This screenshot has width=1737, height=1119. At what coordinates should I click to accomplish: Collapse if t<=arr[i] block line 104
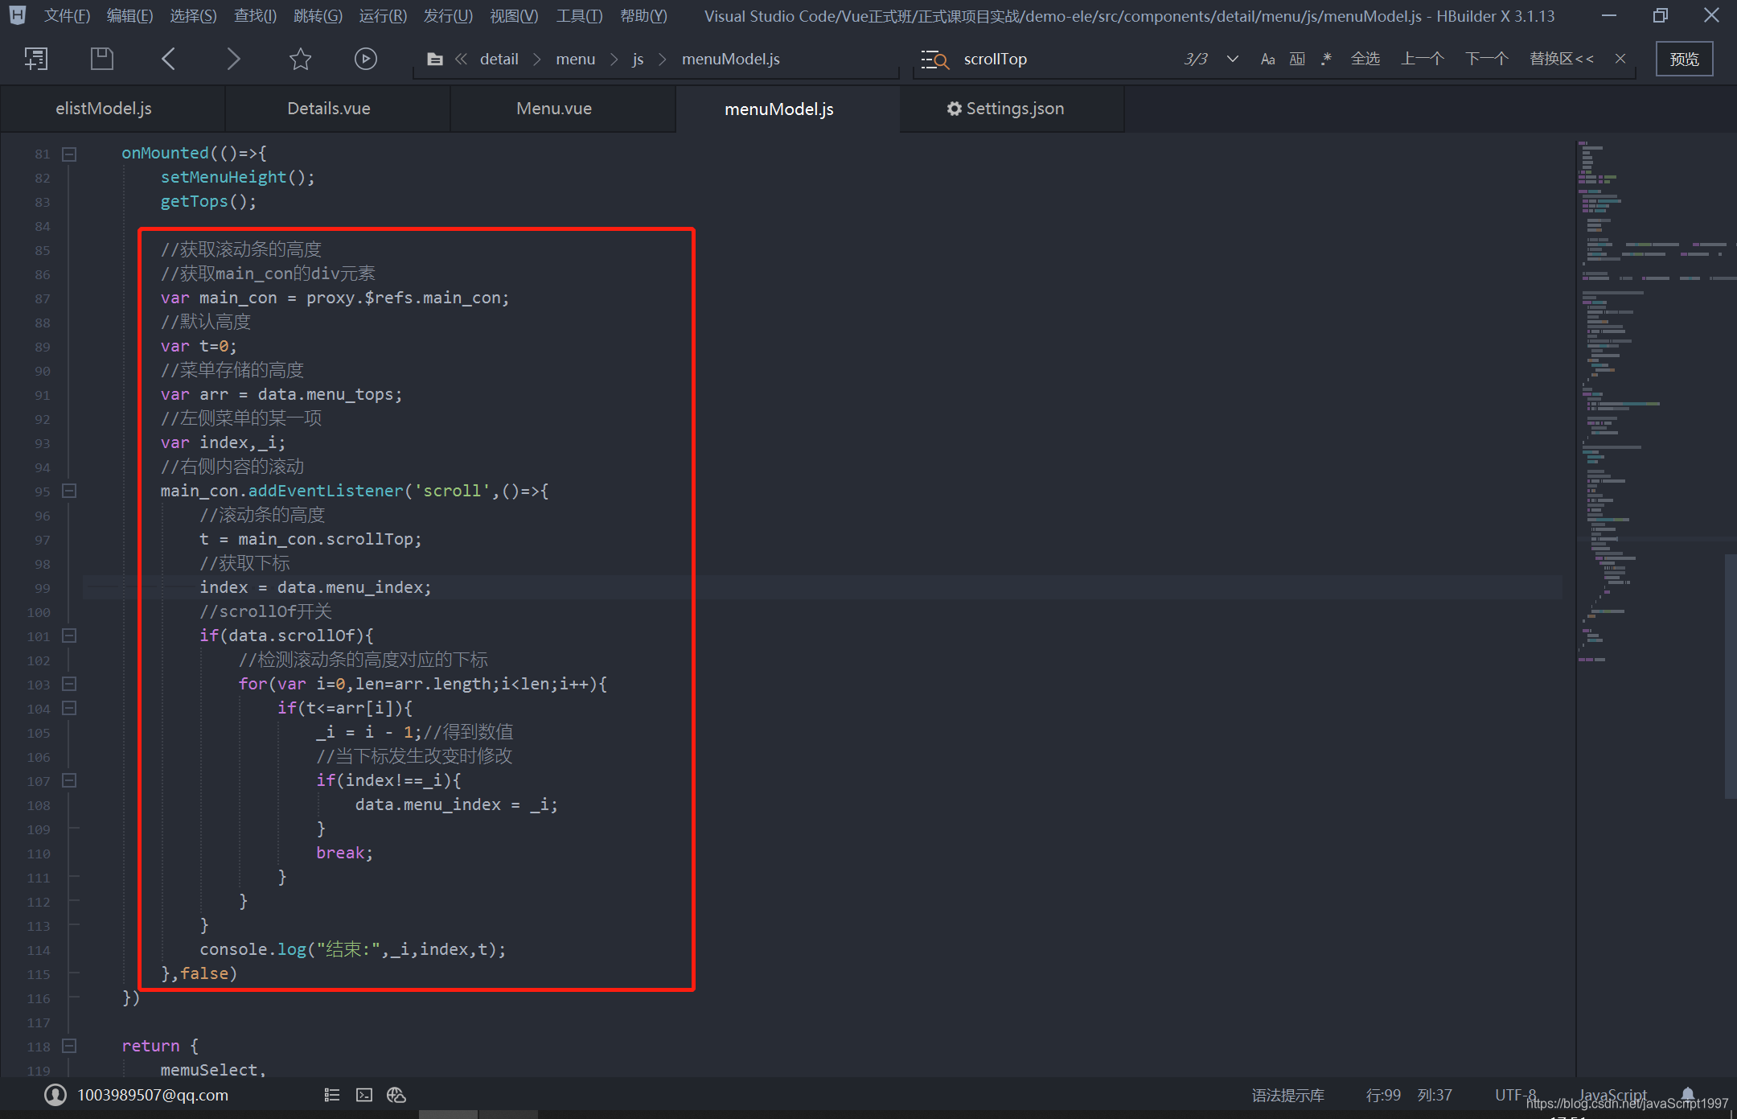click(x=69, y=708)
